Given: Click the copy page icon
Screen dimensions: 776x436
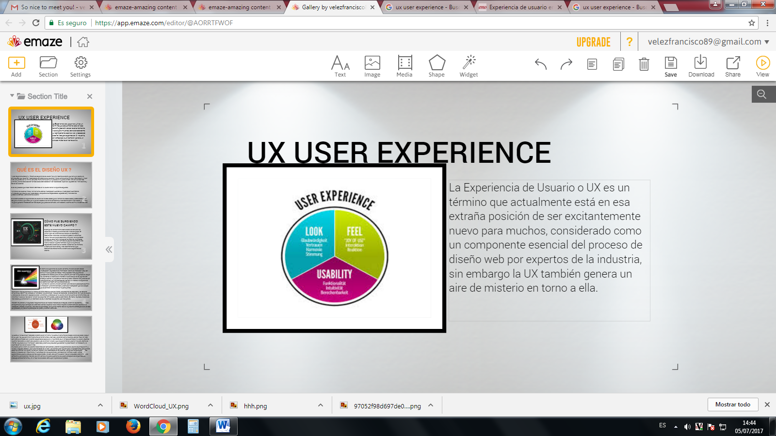Looking at the screenshot, I should (x=592, y=64).
